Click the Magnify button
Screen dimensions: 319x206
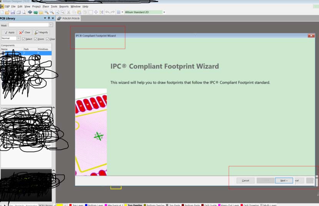[41, 32]
